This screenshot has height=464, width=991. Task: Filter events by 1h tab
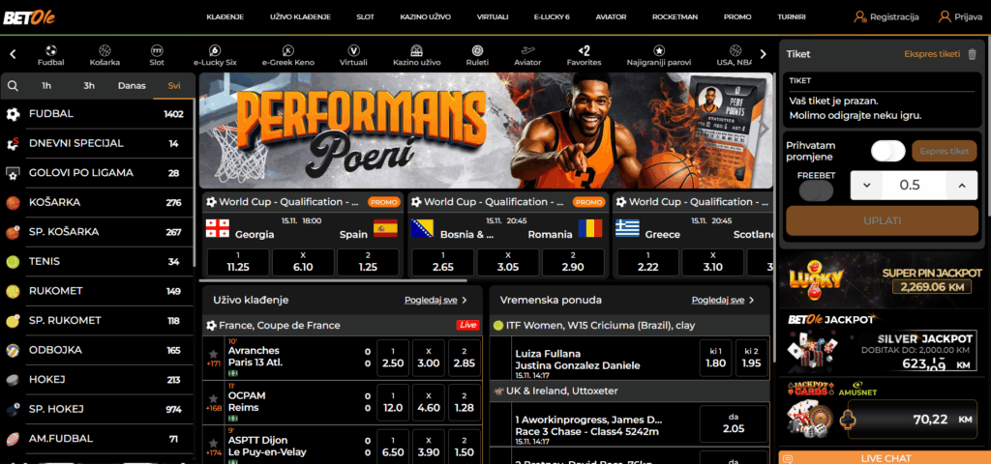coord(46,86)
